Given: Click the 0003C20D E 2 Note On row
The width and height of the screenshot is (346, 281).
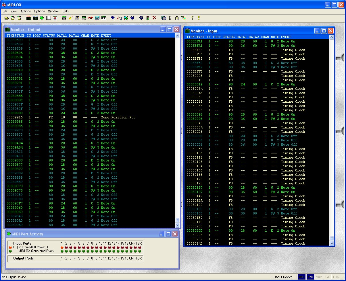Looking at the screenshot, I should [x=257, y=231].
